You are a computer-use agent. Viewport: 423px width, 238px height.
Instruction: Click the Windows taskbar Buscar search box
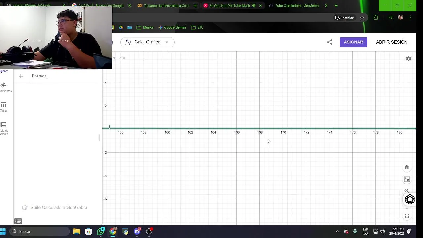coord(40,231)
